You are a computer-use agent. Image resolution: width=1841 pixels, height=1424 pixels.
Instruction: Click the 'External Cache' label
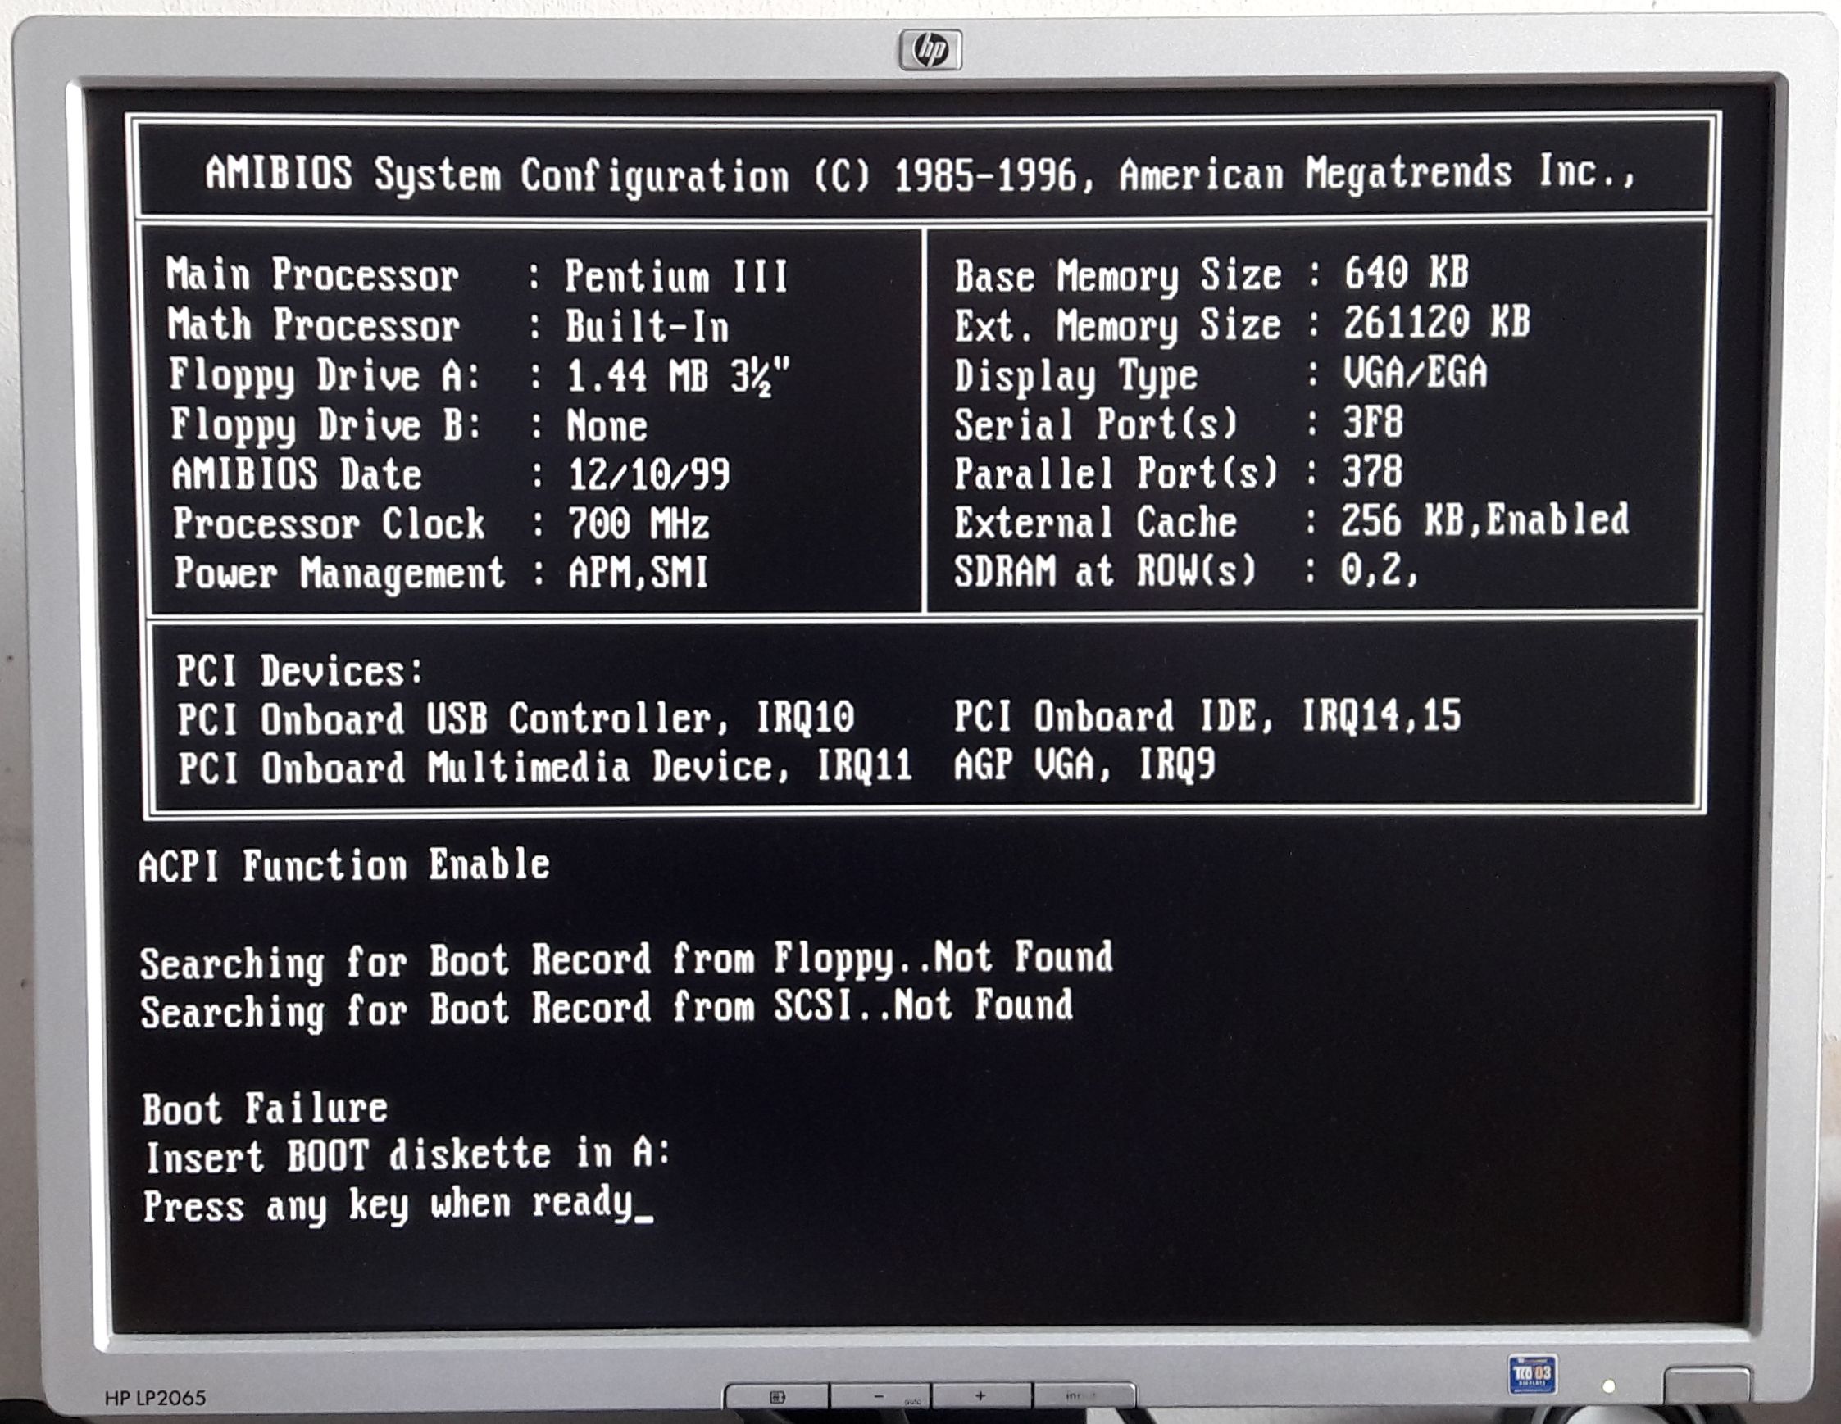point(1096,523)
